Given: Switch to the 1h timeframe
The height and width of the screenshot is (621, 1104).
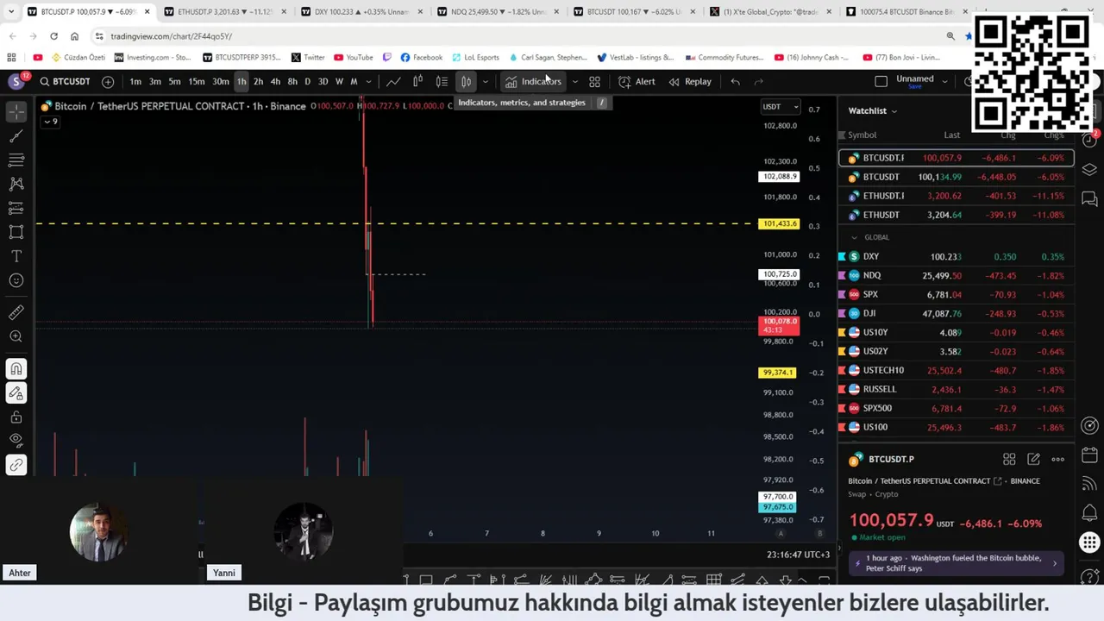Looking at the screenshot, I should 241,81.
